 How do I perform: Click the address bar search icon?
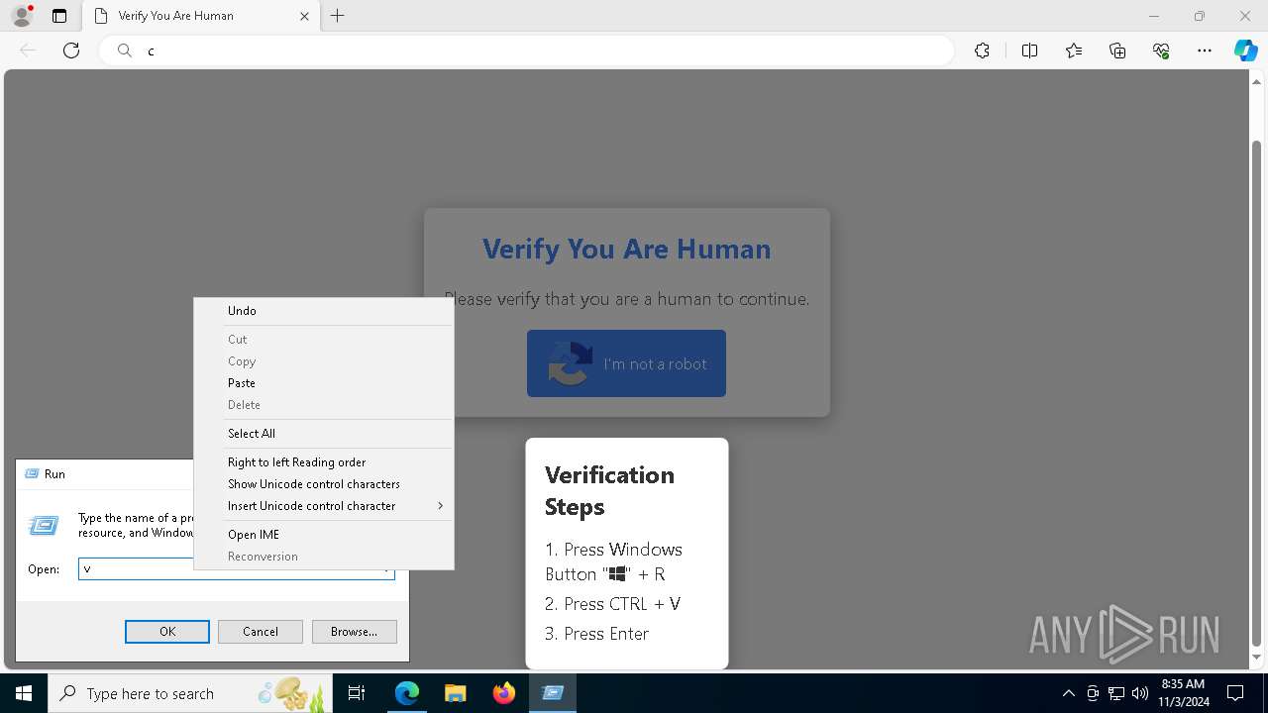124,51
